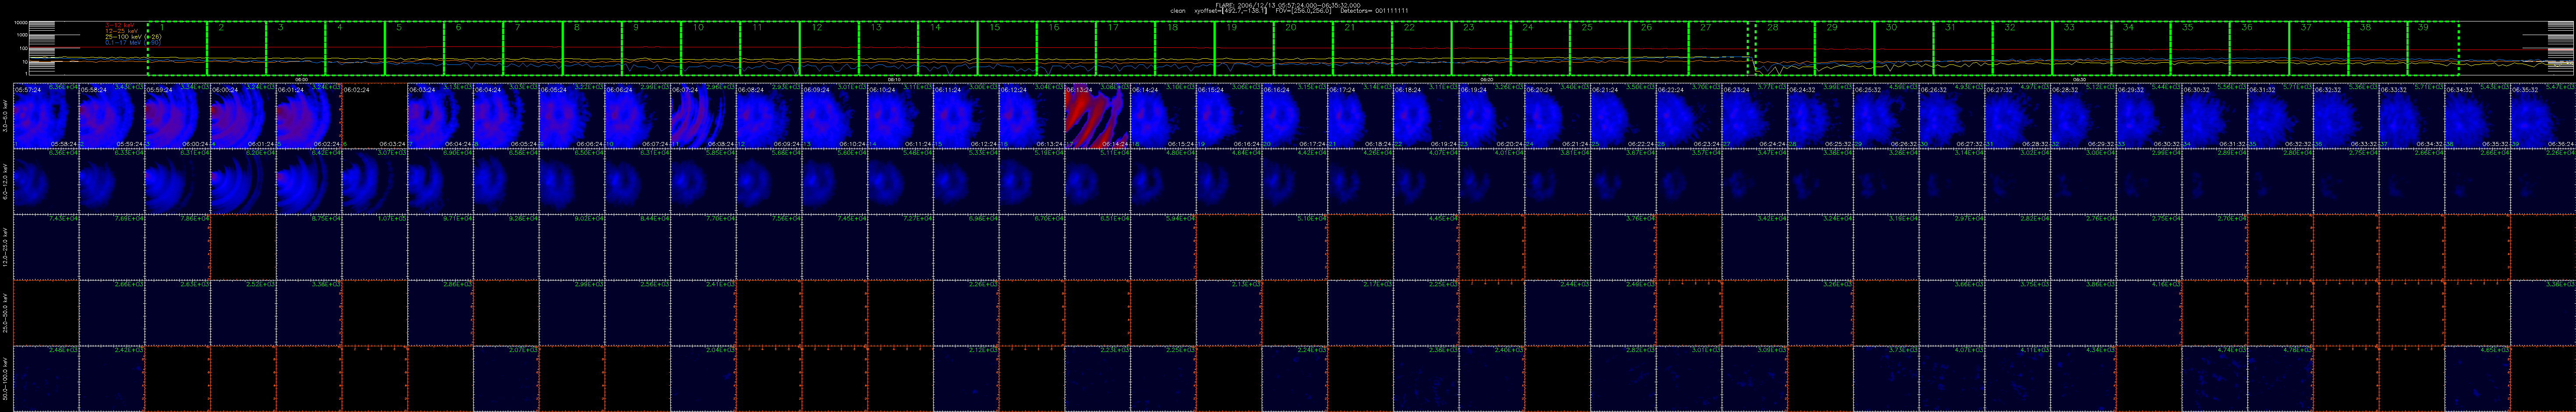The width and height of the screenshot is (2576, 412).
Task: Click the orange 12-25 keV legend entry
Action: pyautogui.click(x=122, y=32)
